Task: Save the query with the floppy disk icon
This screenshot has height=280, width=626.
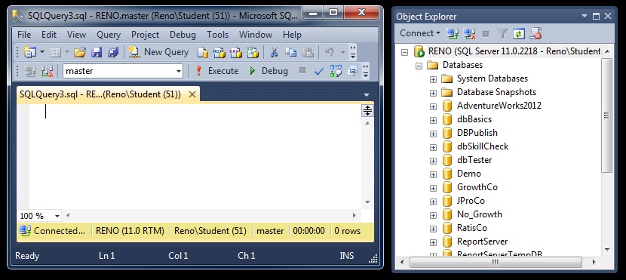Action: 97,52
